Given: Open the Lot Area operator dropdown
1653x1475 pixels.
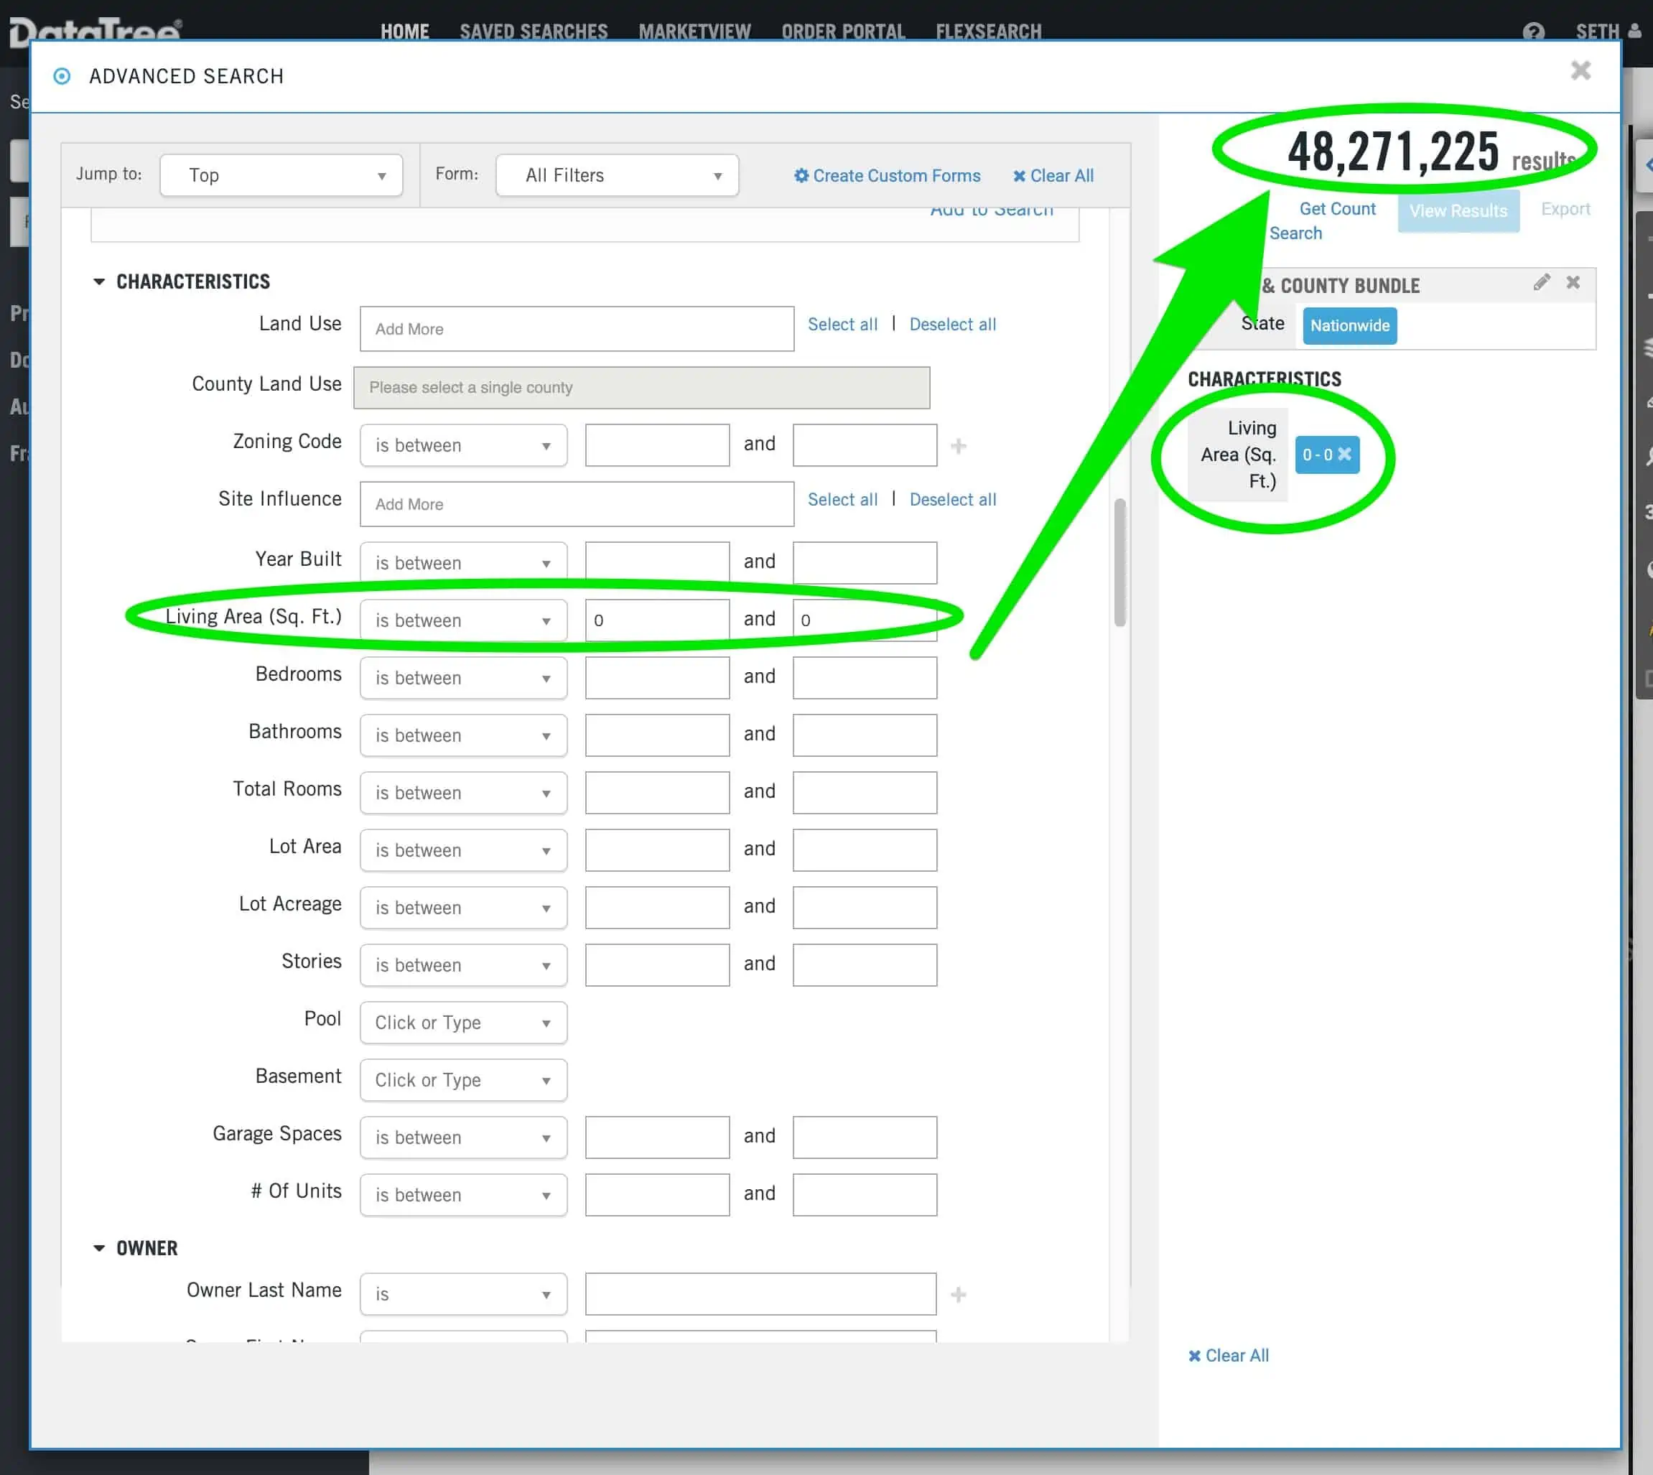Looking at the screenshot, I should coord(463,850).
